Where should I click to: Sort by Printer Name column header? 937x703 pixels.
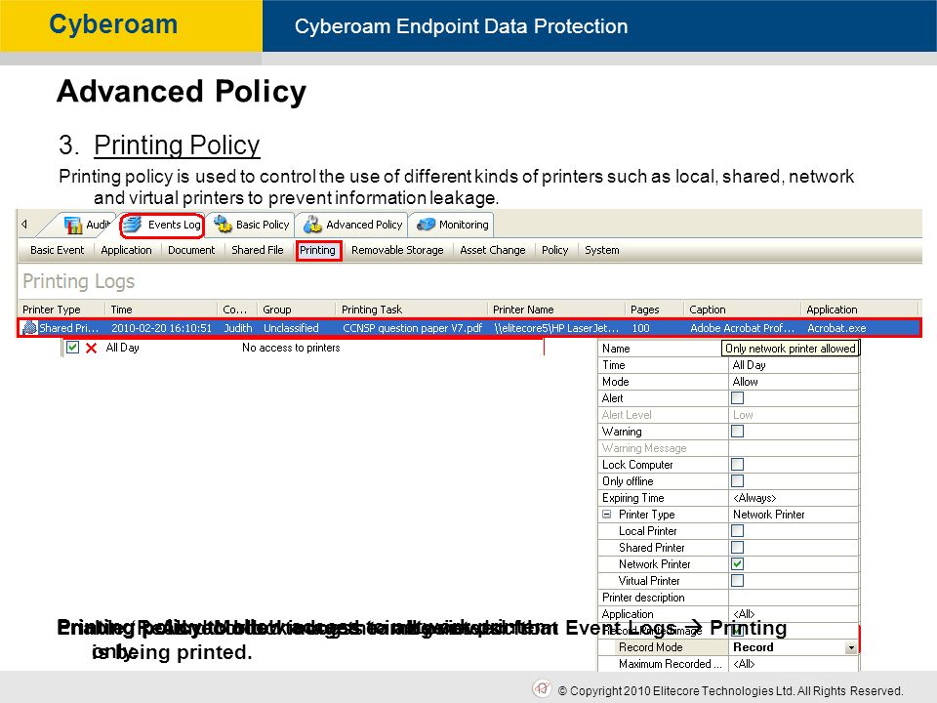(556, 310)
